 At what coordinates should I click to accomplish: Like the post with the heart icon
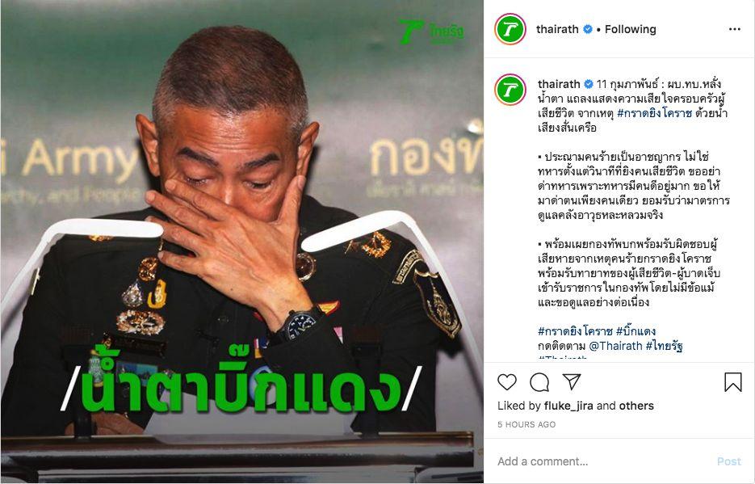(x=506, y=382)
